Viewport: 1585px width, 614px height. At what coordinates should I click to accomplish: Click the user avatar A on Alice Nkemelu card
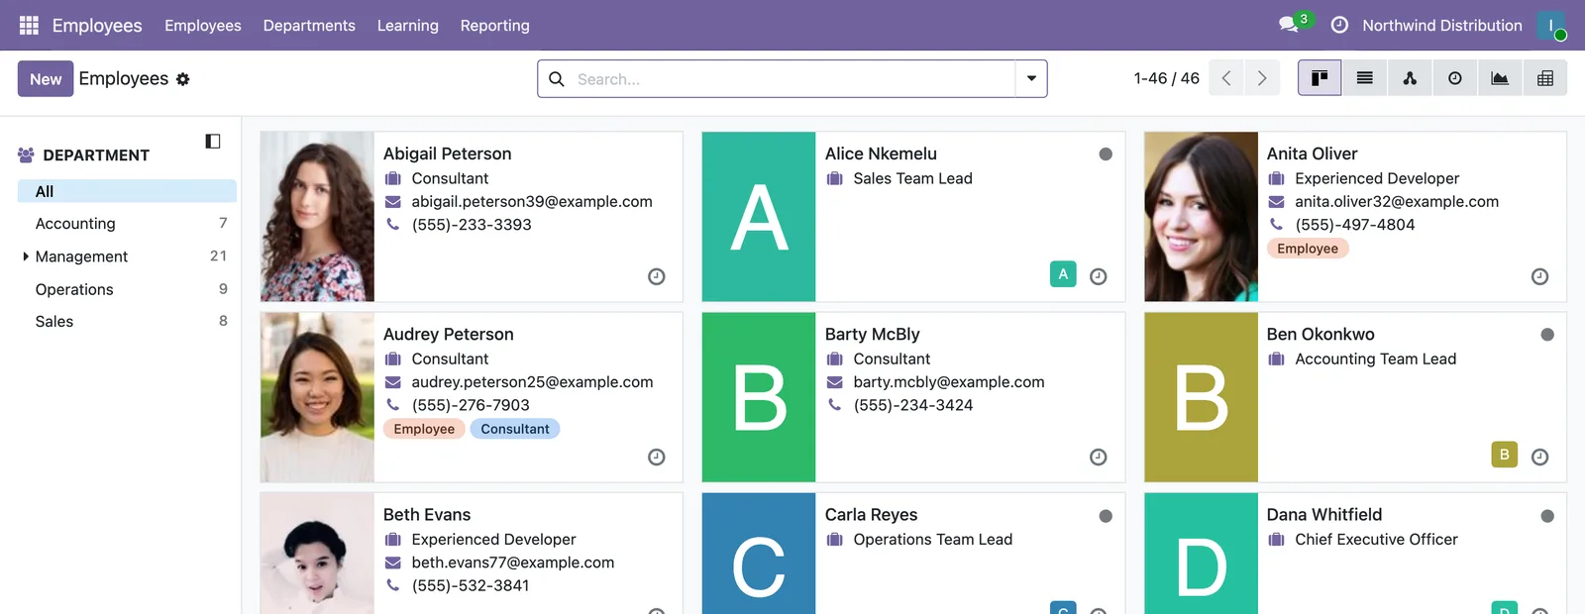[x=1063, y=274]
